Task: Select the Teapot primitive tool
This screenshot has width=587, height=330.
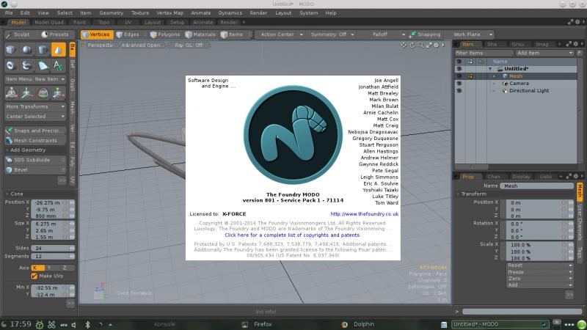Action: coord(27,65)
